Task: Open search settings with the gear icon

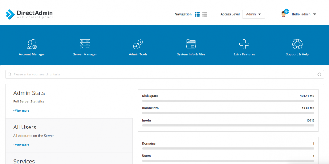Action: pyautogui.click(x=319, y=74)
